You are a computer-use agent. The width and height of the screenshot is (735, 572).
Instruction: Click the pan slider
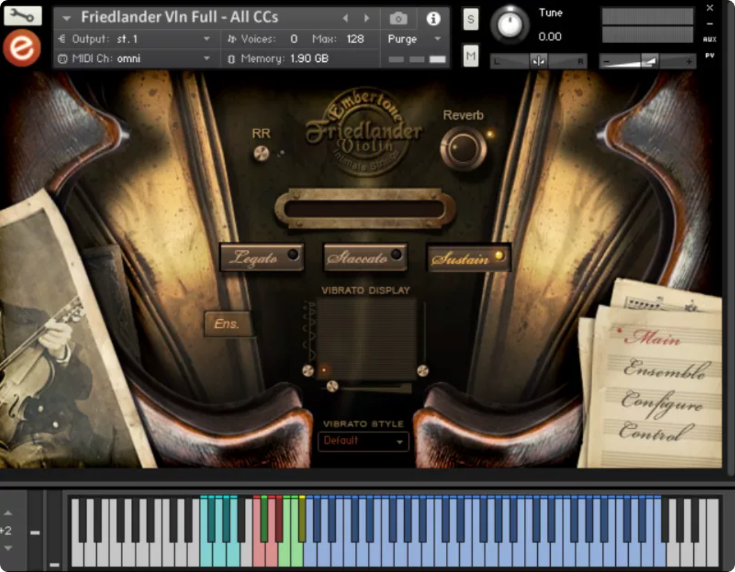(x=538, y=61)
